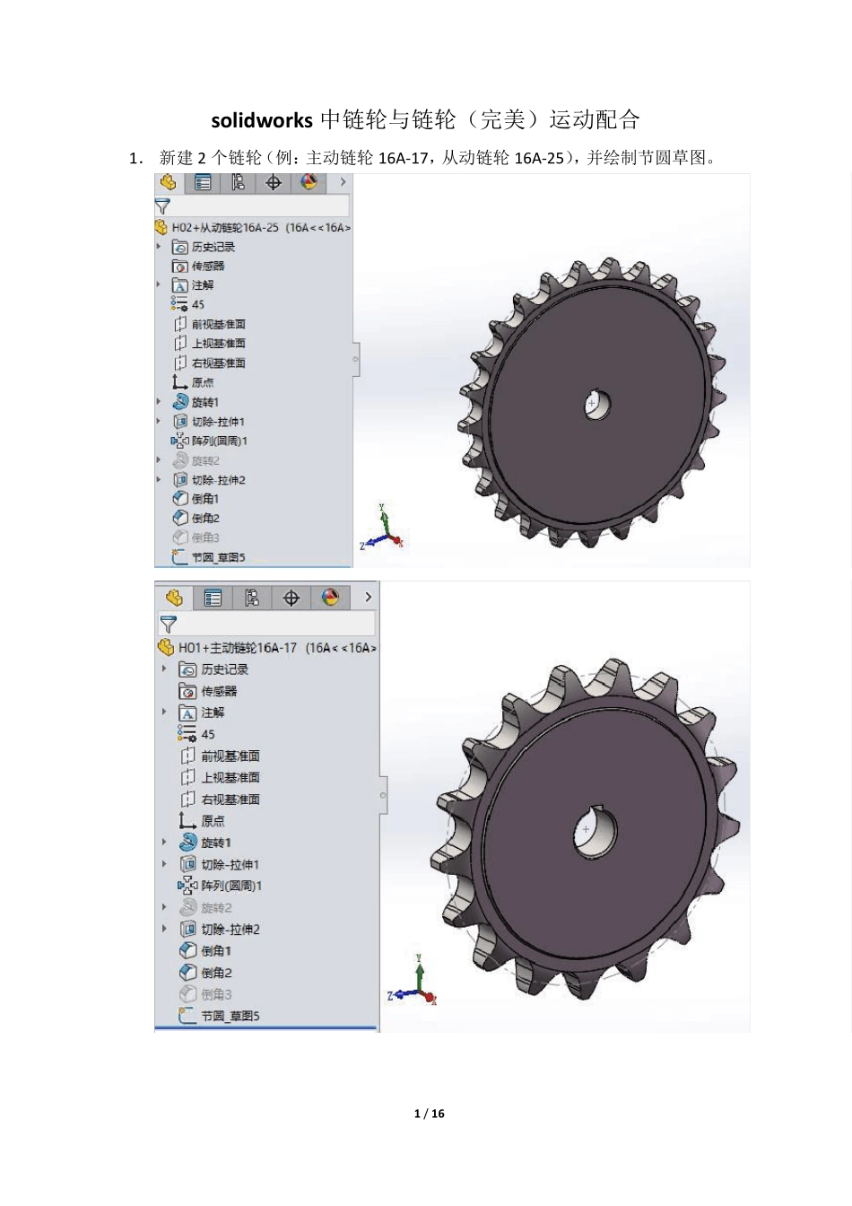852x1206 pixels.
Task: Select 原点 origin in the 16A-17 tree
Action: pos(202,821)
